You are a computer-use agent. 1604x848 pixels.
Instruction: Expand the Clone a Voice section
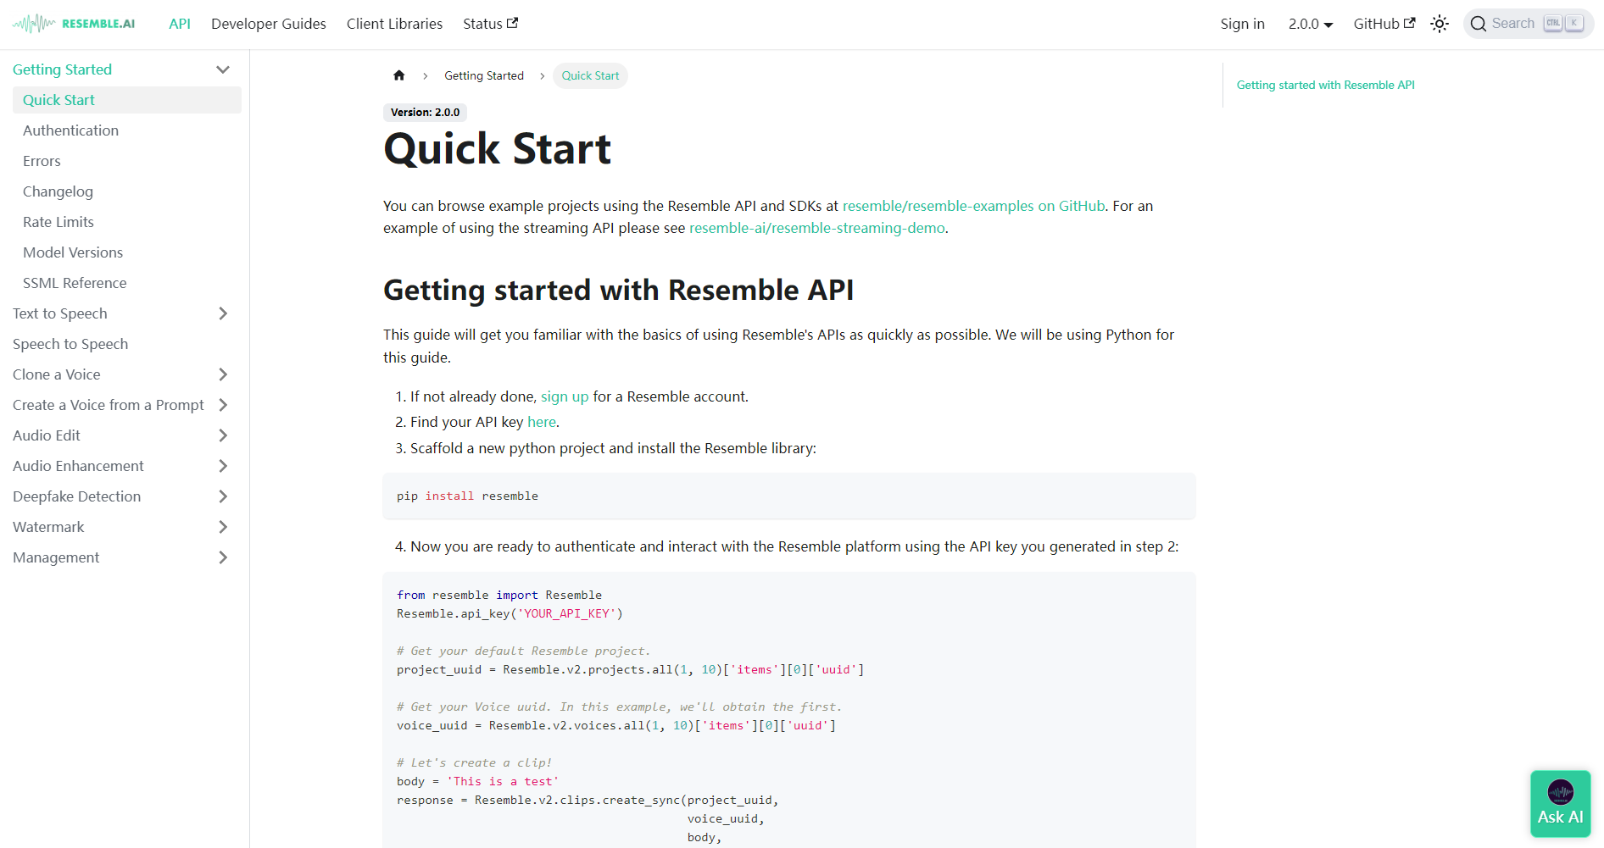click(x=223, y=374)
